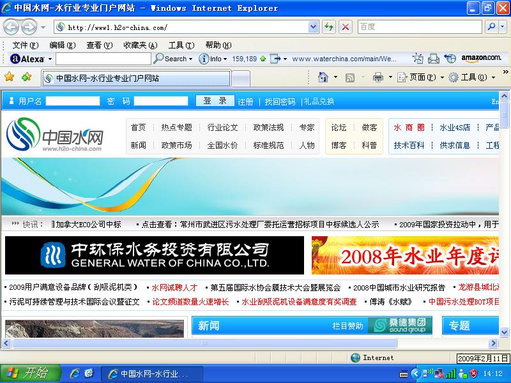Click the Print icon
511x383 pixels.
[x=378, y=77]
